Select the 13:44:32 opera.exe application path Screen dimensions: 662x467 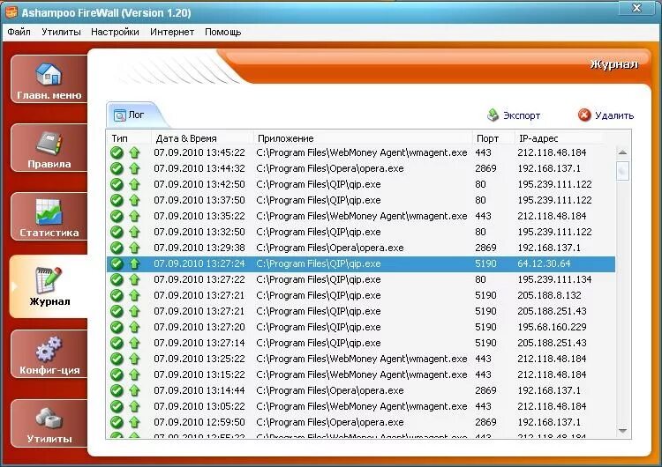pyautogui.click(x=330, y=168)
